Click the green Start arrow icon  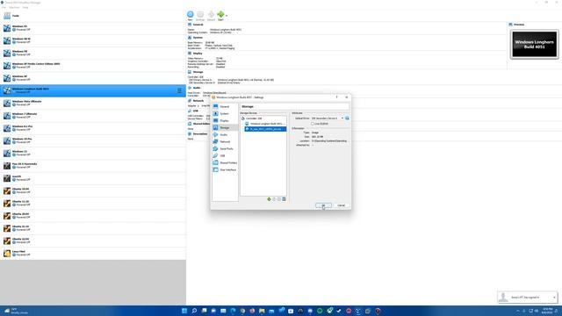click(x=220, y=14)
